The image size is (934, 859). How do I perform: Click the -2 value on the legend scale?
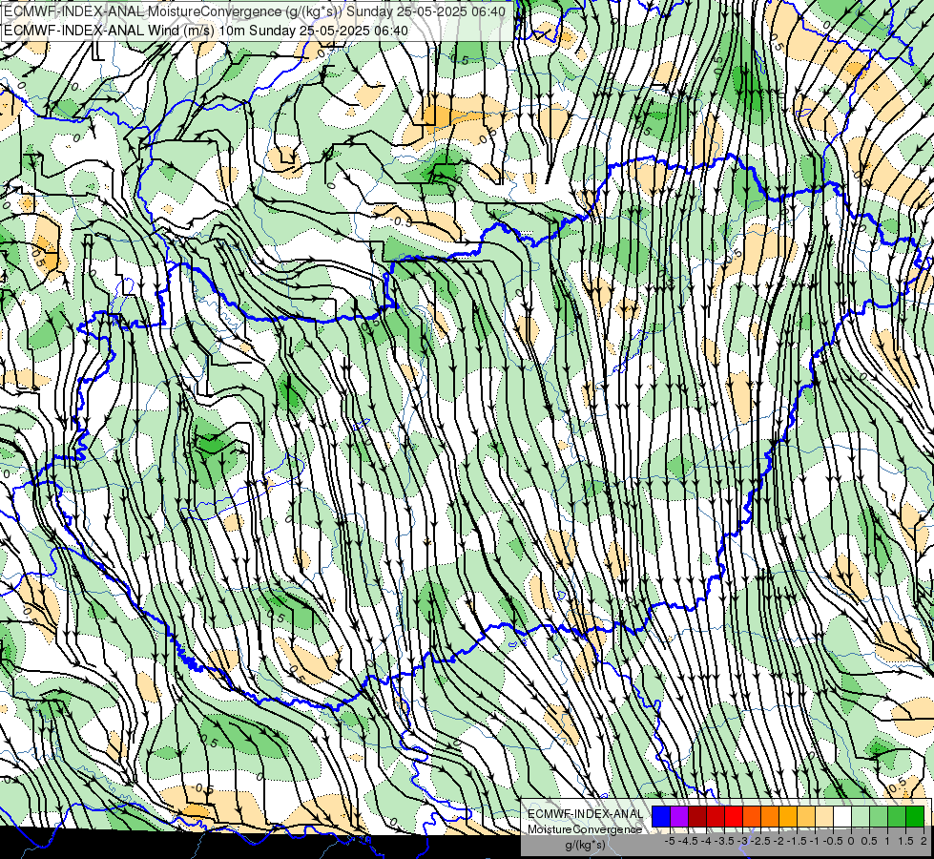779,841
